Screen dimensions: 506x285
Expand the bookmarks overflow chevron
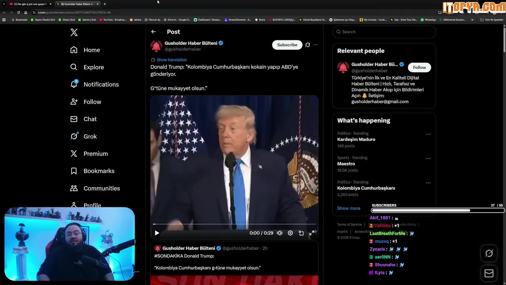point(472,20)
